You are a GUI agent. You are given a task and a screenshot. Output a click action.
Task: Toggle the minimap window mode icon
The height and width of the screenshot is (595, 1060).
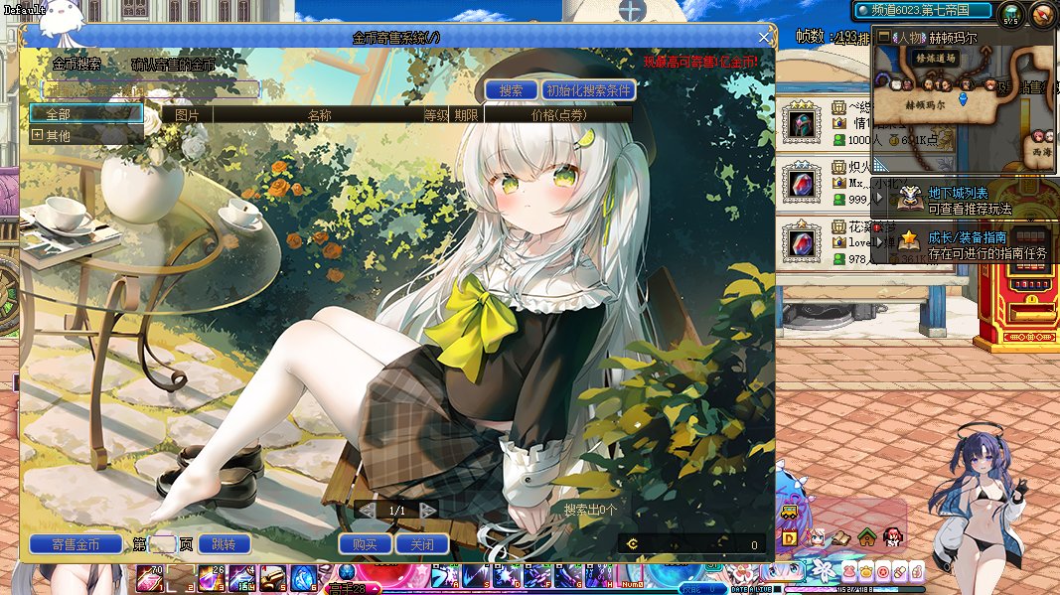tap(883, 38)
